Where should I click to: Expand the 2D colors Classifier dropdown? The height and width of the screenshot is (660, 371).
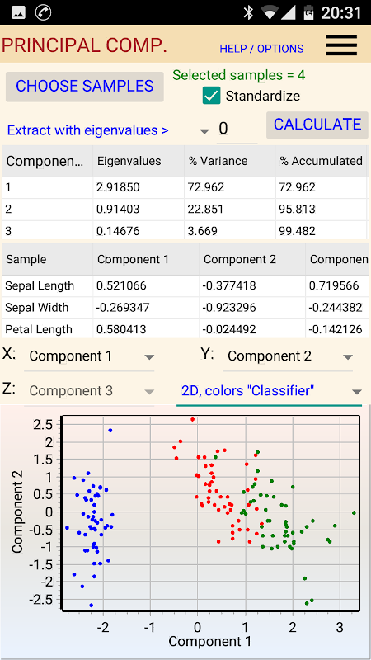tap(269, 391)
